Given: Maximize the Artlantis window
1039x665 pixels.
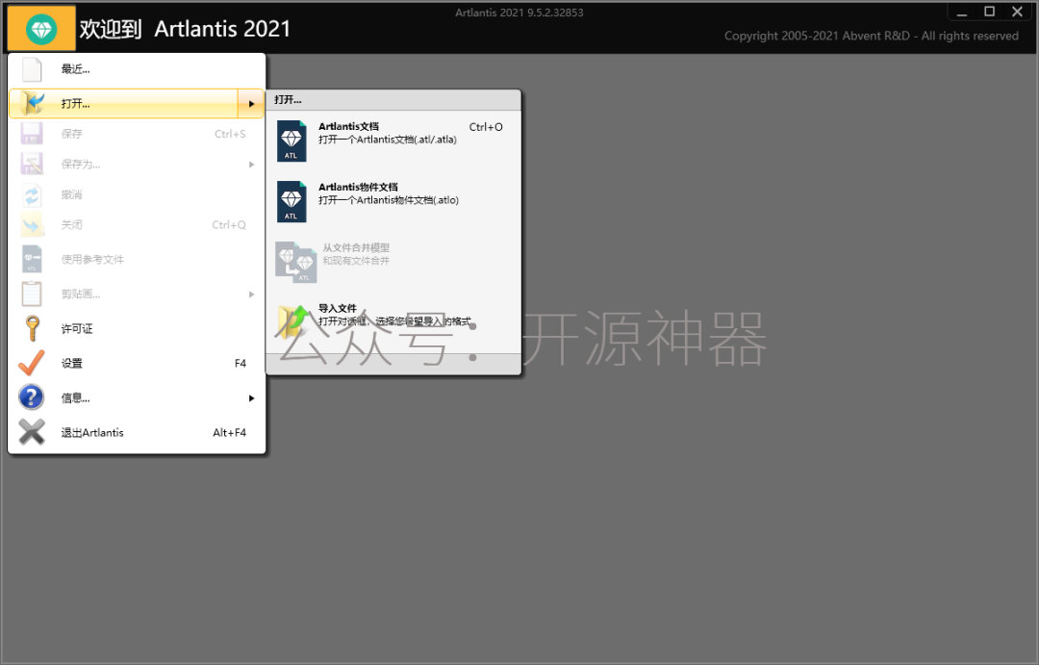Looking at the screenshot, I should click(989, 12).
